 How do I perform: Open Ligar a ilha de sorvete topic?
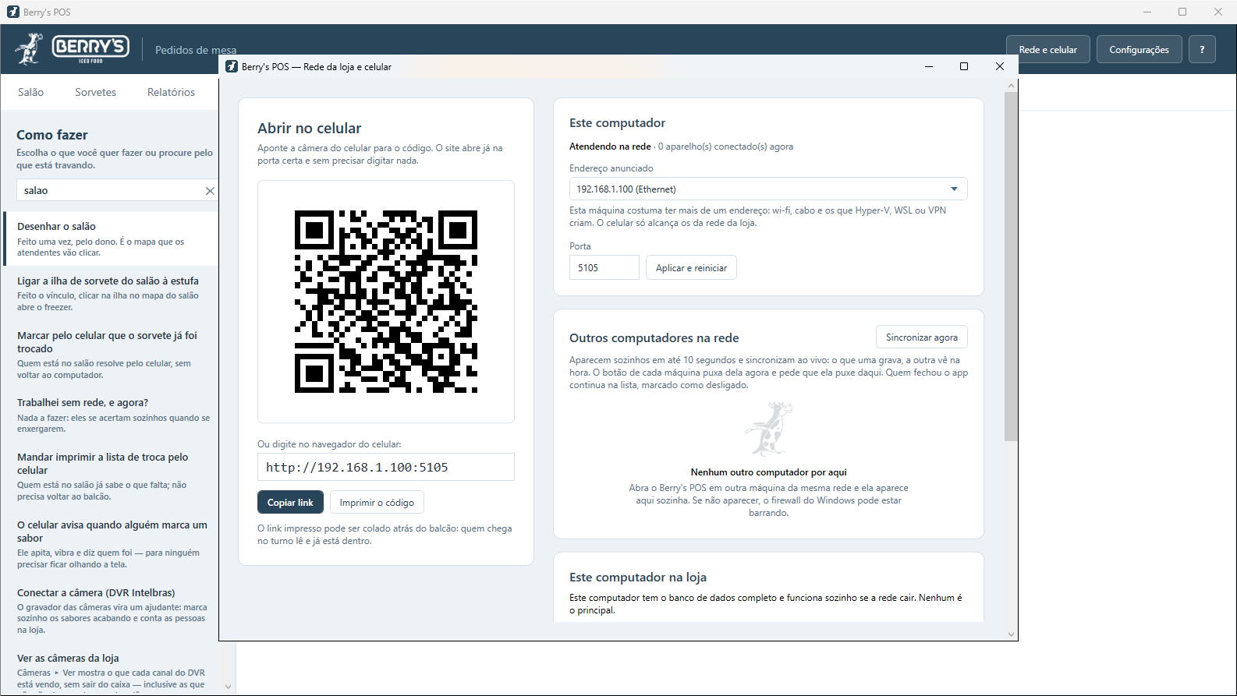click(x=112, y=294)
